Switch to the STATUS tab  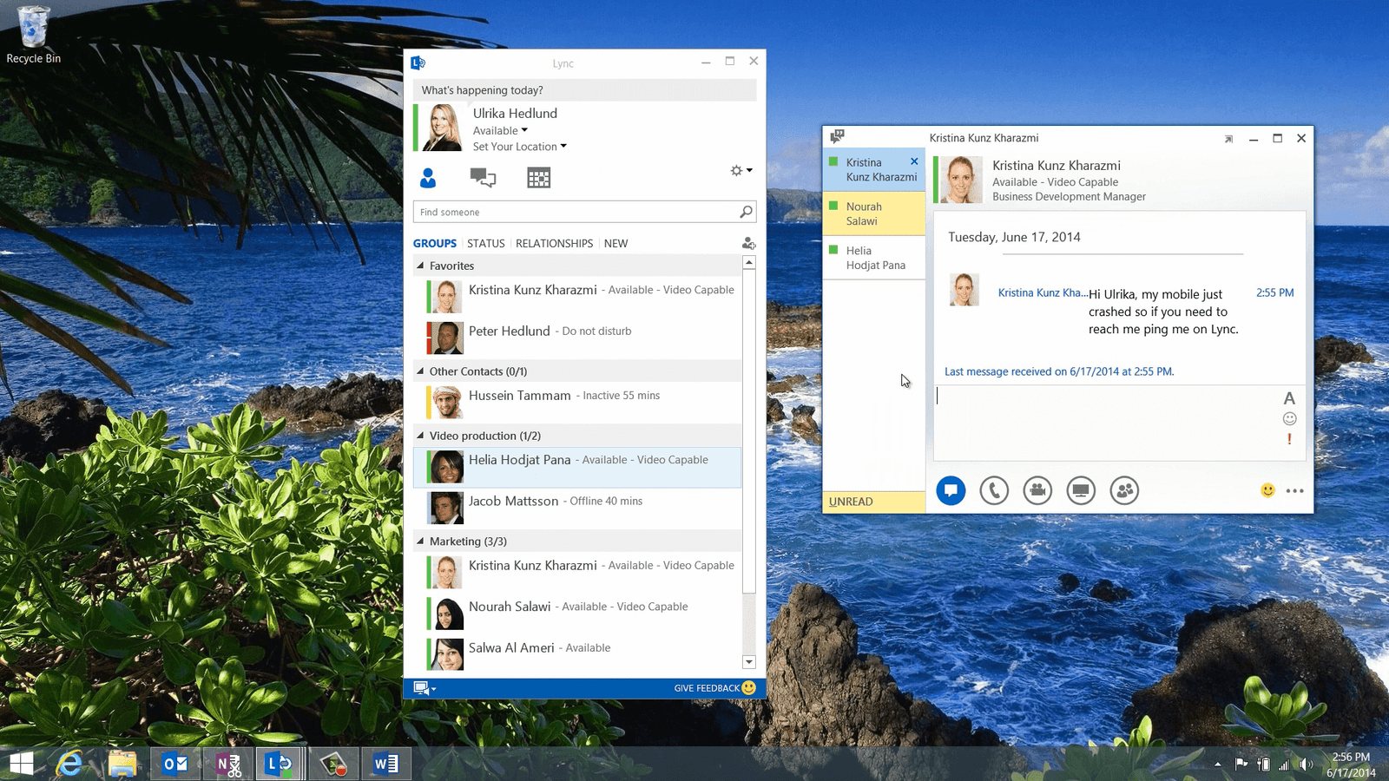485,243
